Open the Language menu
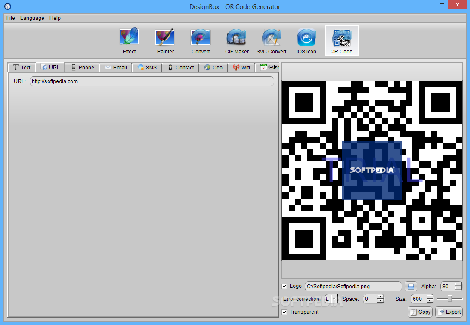This screenshot has width=470, height=325. pyautogui.click(x=32, y=18)
